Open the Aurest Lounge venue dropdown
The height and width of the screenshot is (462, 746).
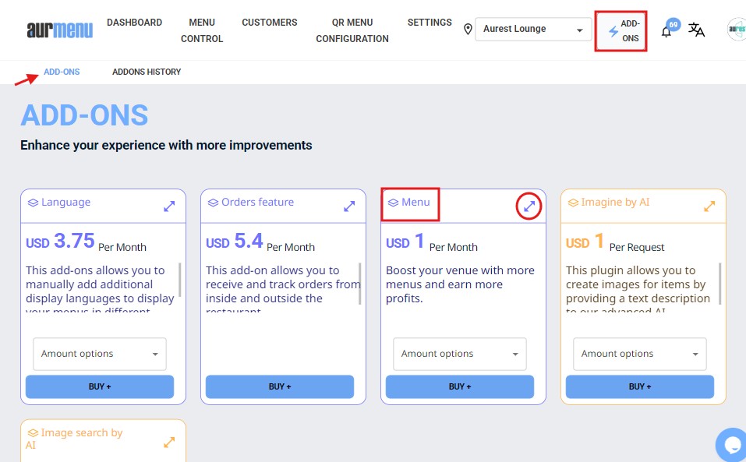(x=533, y=30)
